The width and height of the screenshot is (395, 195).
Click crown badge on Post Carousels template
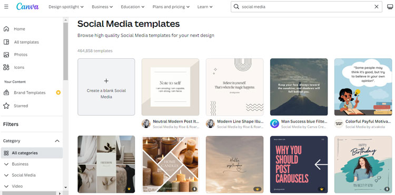pos(321,189)
